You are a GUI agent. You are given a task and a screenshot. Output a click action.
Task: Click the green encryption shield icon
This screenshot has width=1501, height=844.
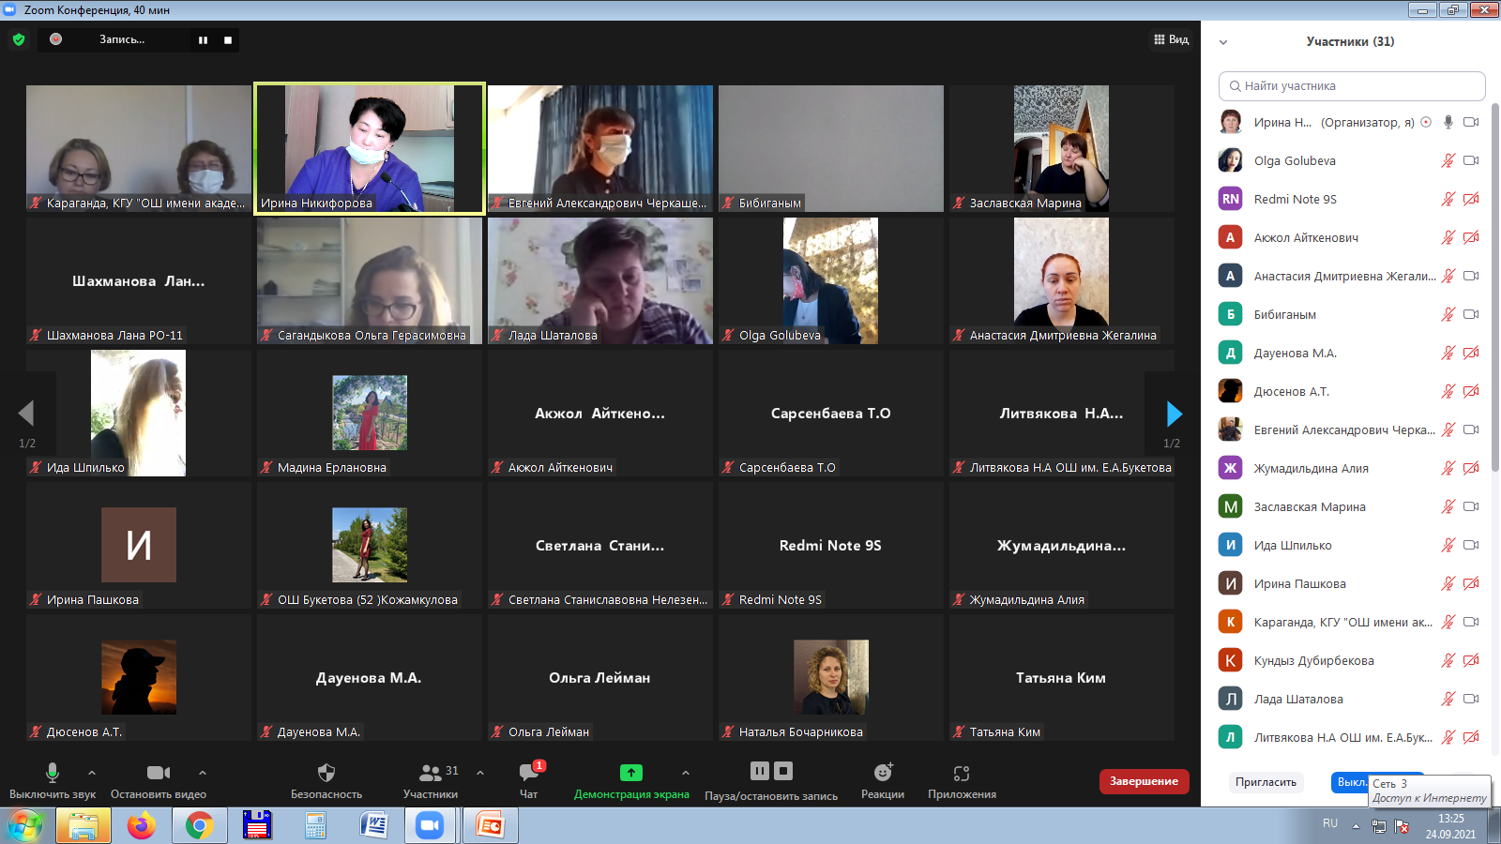click(x=19, y=39)
